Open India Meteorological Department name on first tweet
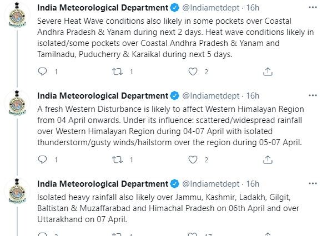The image size is (327, 236). (103, 8)
